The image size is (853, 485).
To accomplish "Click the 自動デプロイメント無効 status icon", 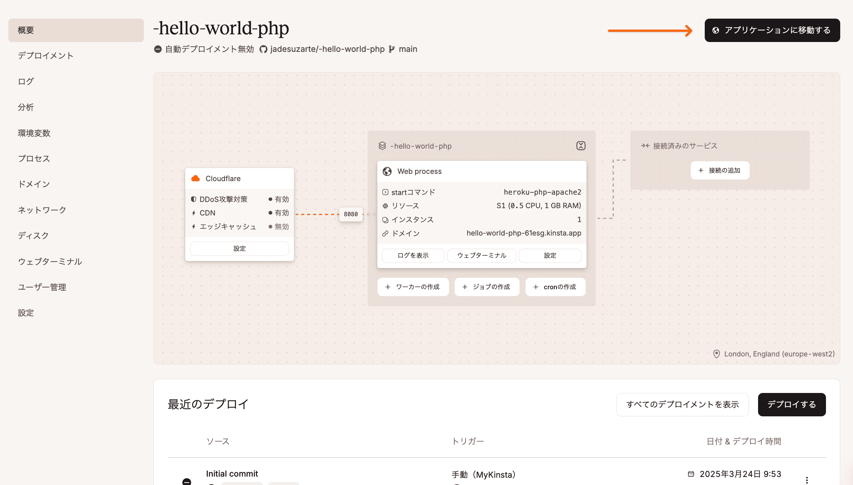I will coord(158,49).
